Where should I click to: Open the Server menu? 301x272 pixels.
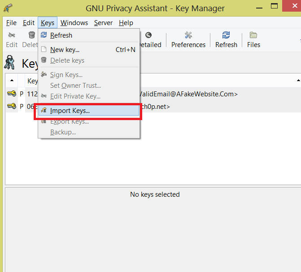pos(103,23)
